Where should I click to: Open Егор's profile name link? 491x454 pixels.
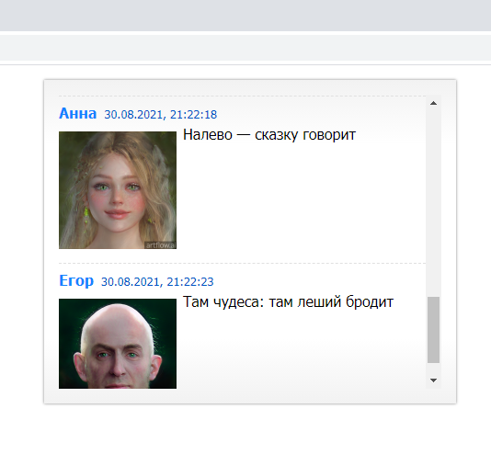tap(76, 280)
